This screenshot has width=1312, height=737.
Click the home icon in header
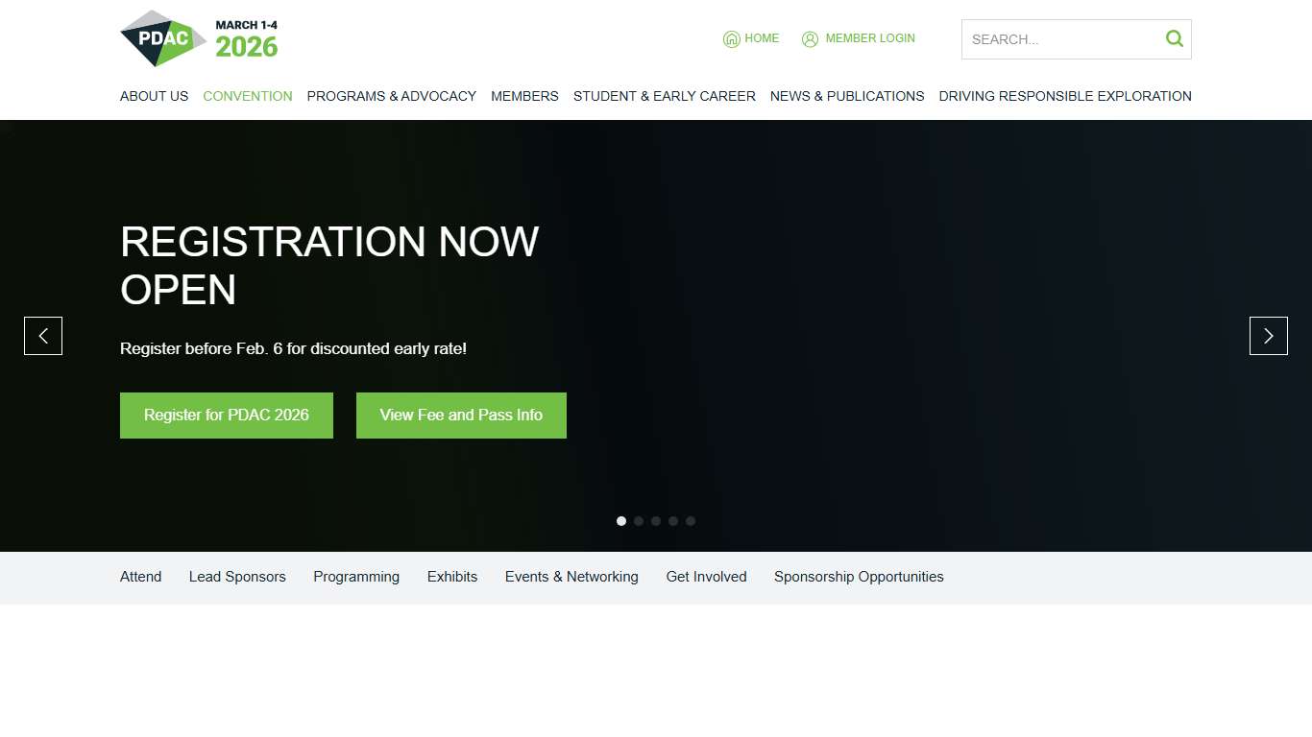(x=731, y=39)
